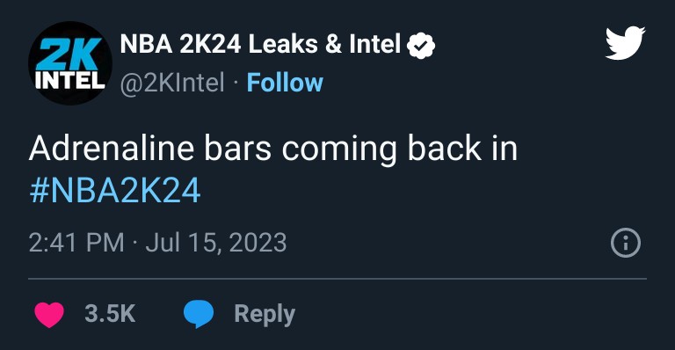
Task: Open the tweet info circle icon
Action: pyautogui.click(x=626, y=243)
